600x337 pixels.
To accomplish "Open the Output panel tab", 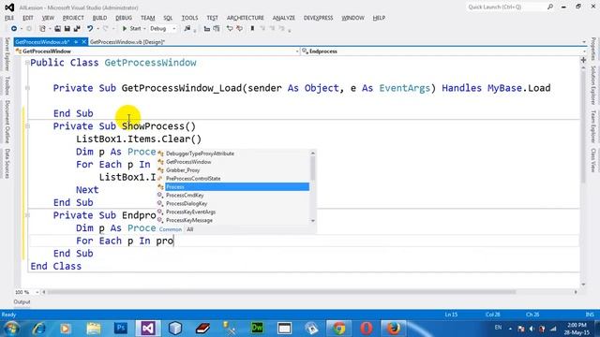I will point(22,301).
